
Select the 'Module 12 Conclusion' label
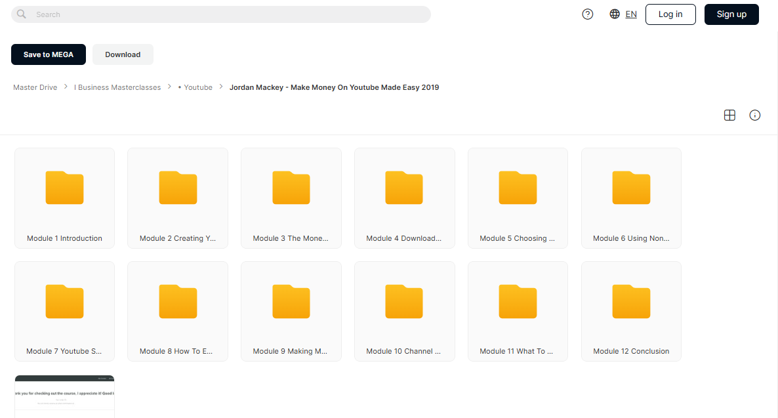(631, 351)
